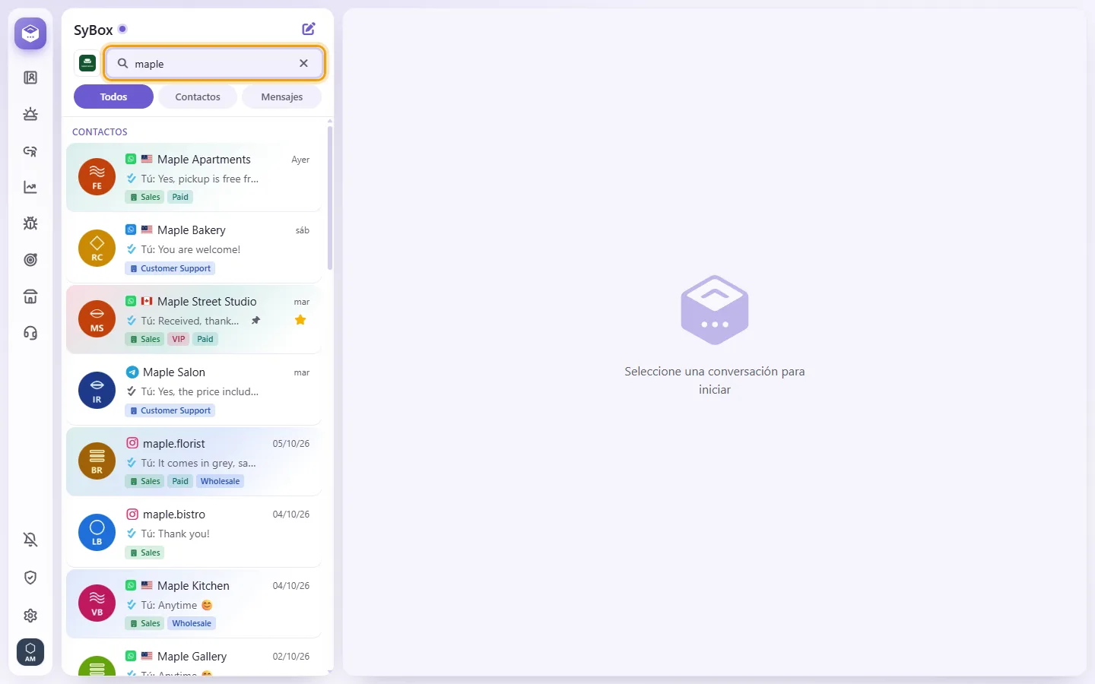Open the Maple Gallery conversation
Viewport: 1095px width, 684px height.
[194, 658]
